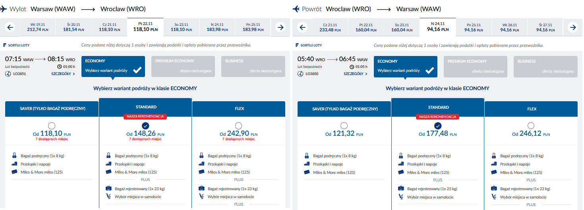Pick outbound date So 23.11
The height and width of the screenshot is (210, 584).
point(181,27)
